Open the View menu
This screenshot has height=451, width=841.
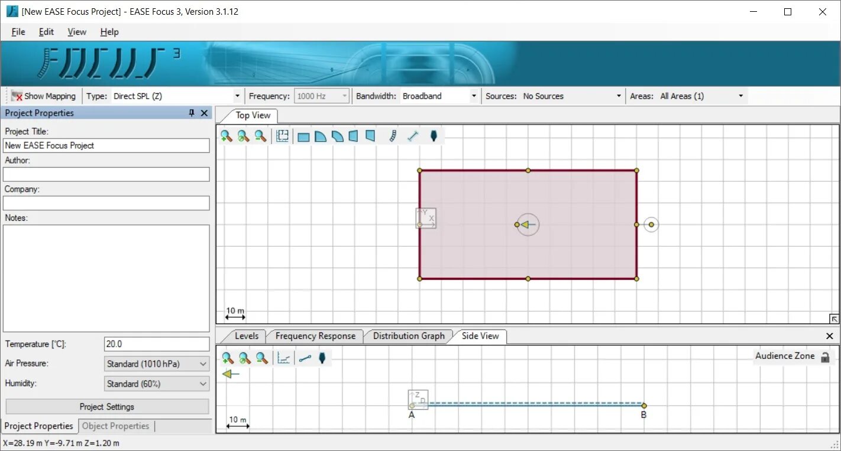click(x=77, y=32)
